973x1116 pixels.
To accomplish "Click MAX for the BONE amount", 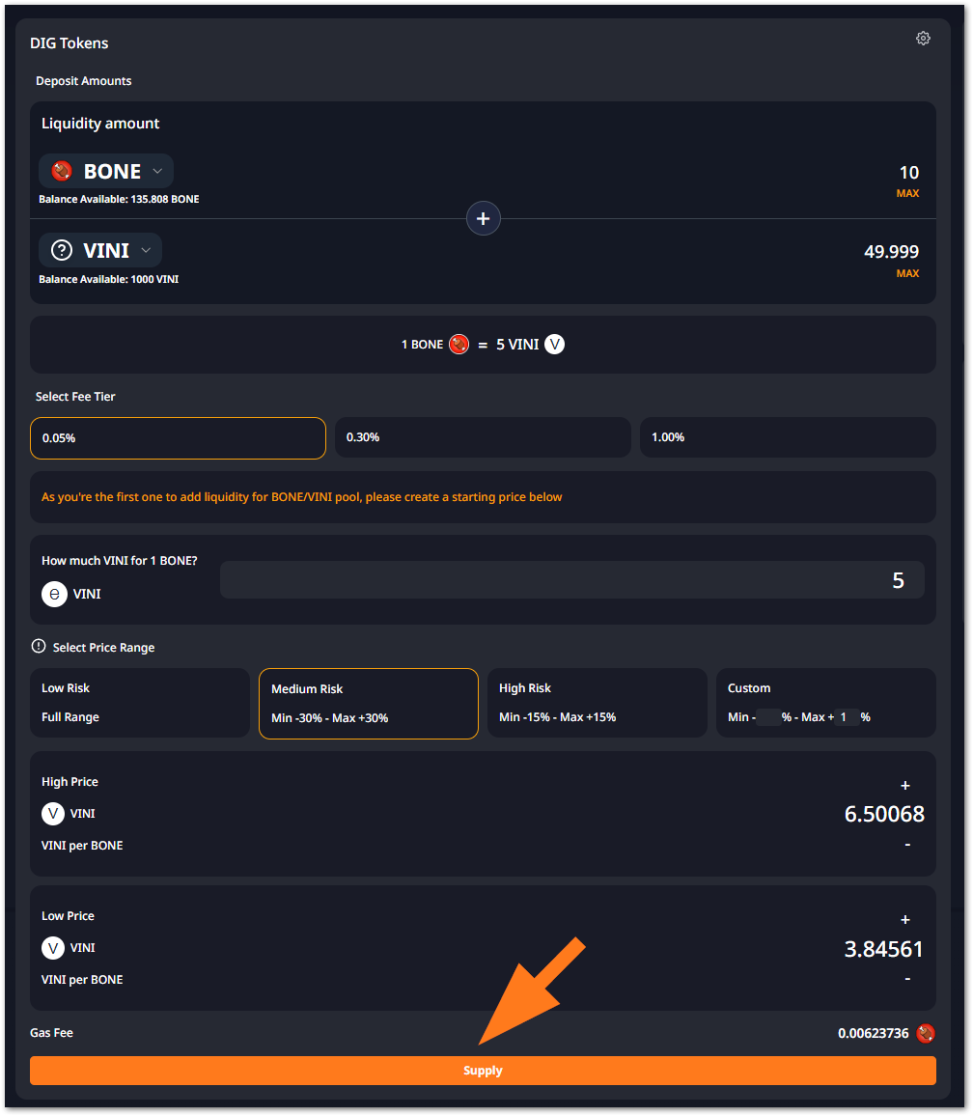I will point(907,194).
